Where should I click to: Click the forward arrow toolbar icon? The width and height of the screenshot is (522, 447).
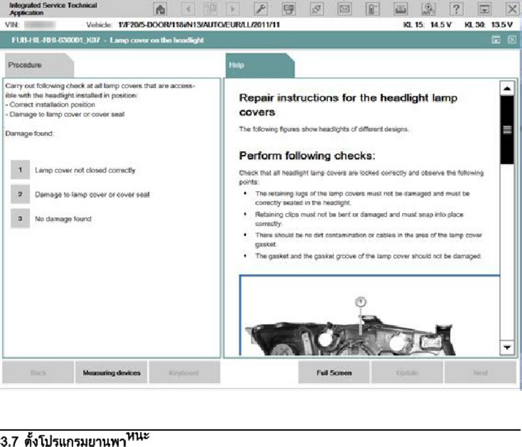point(233,9)
